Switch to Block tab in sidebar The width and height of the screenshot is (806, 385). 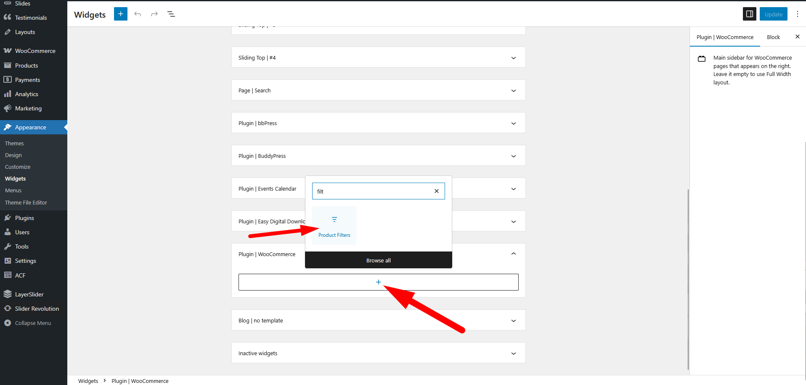pyautogui.click(x=773, y=37)
